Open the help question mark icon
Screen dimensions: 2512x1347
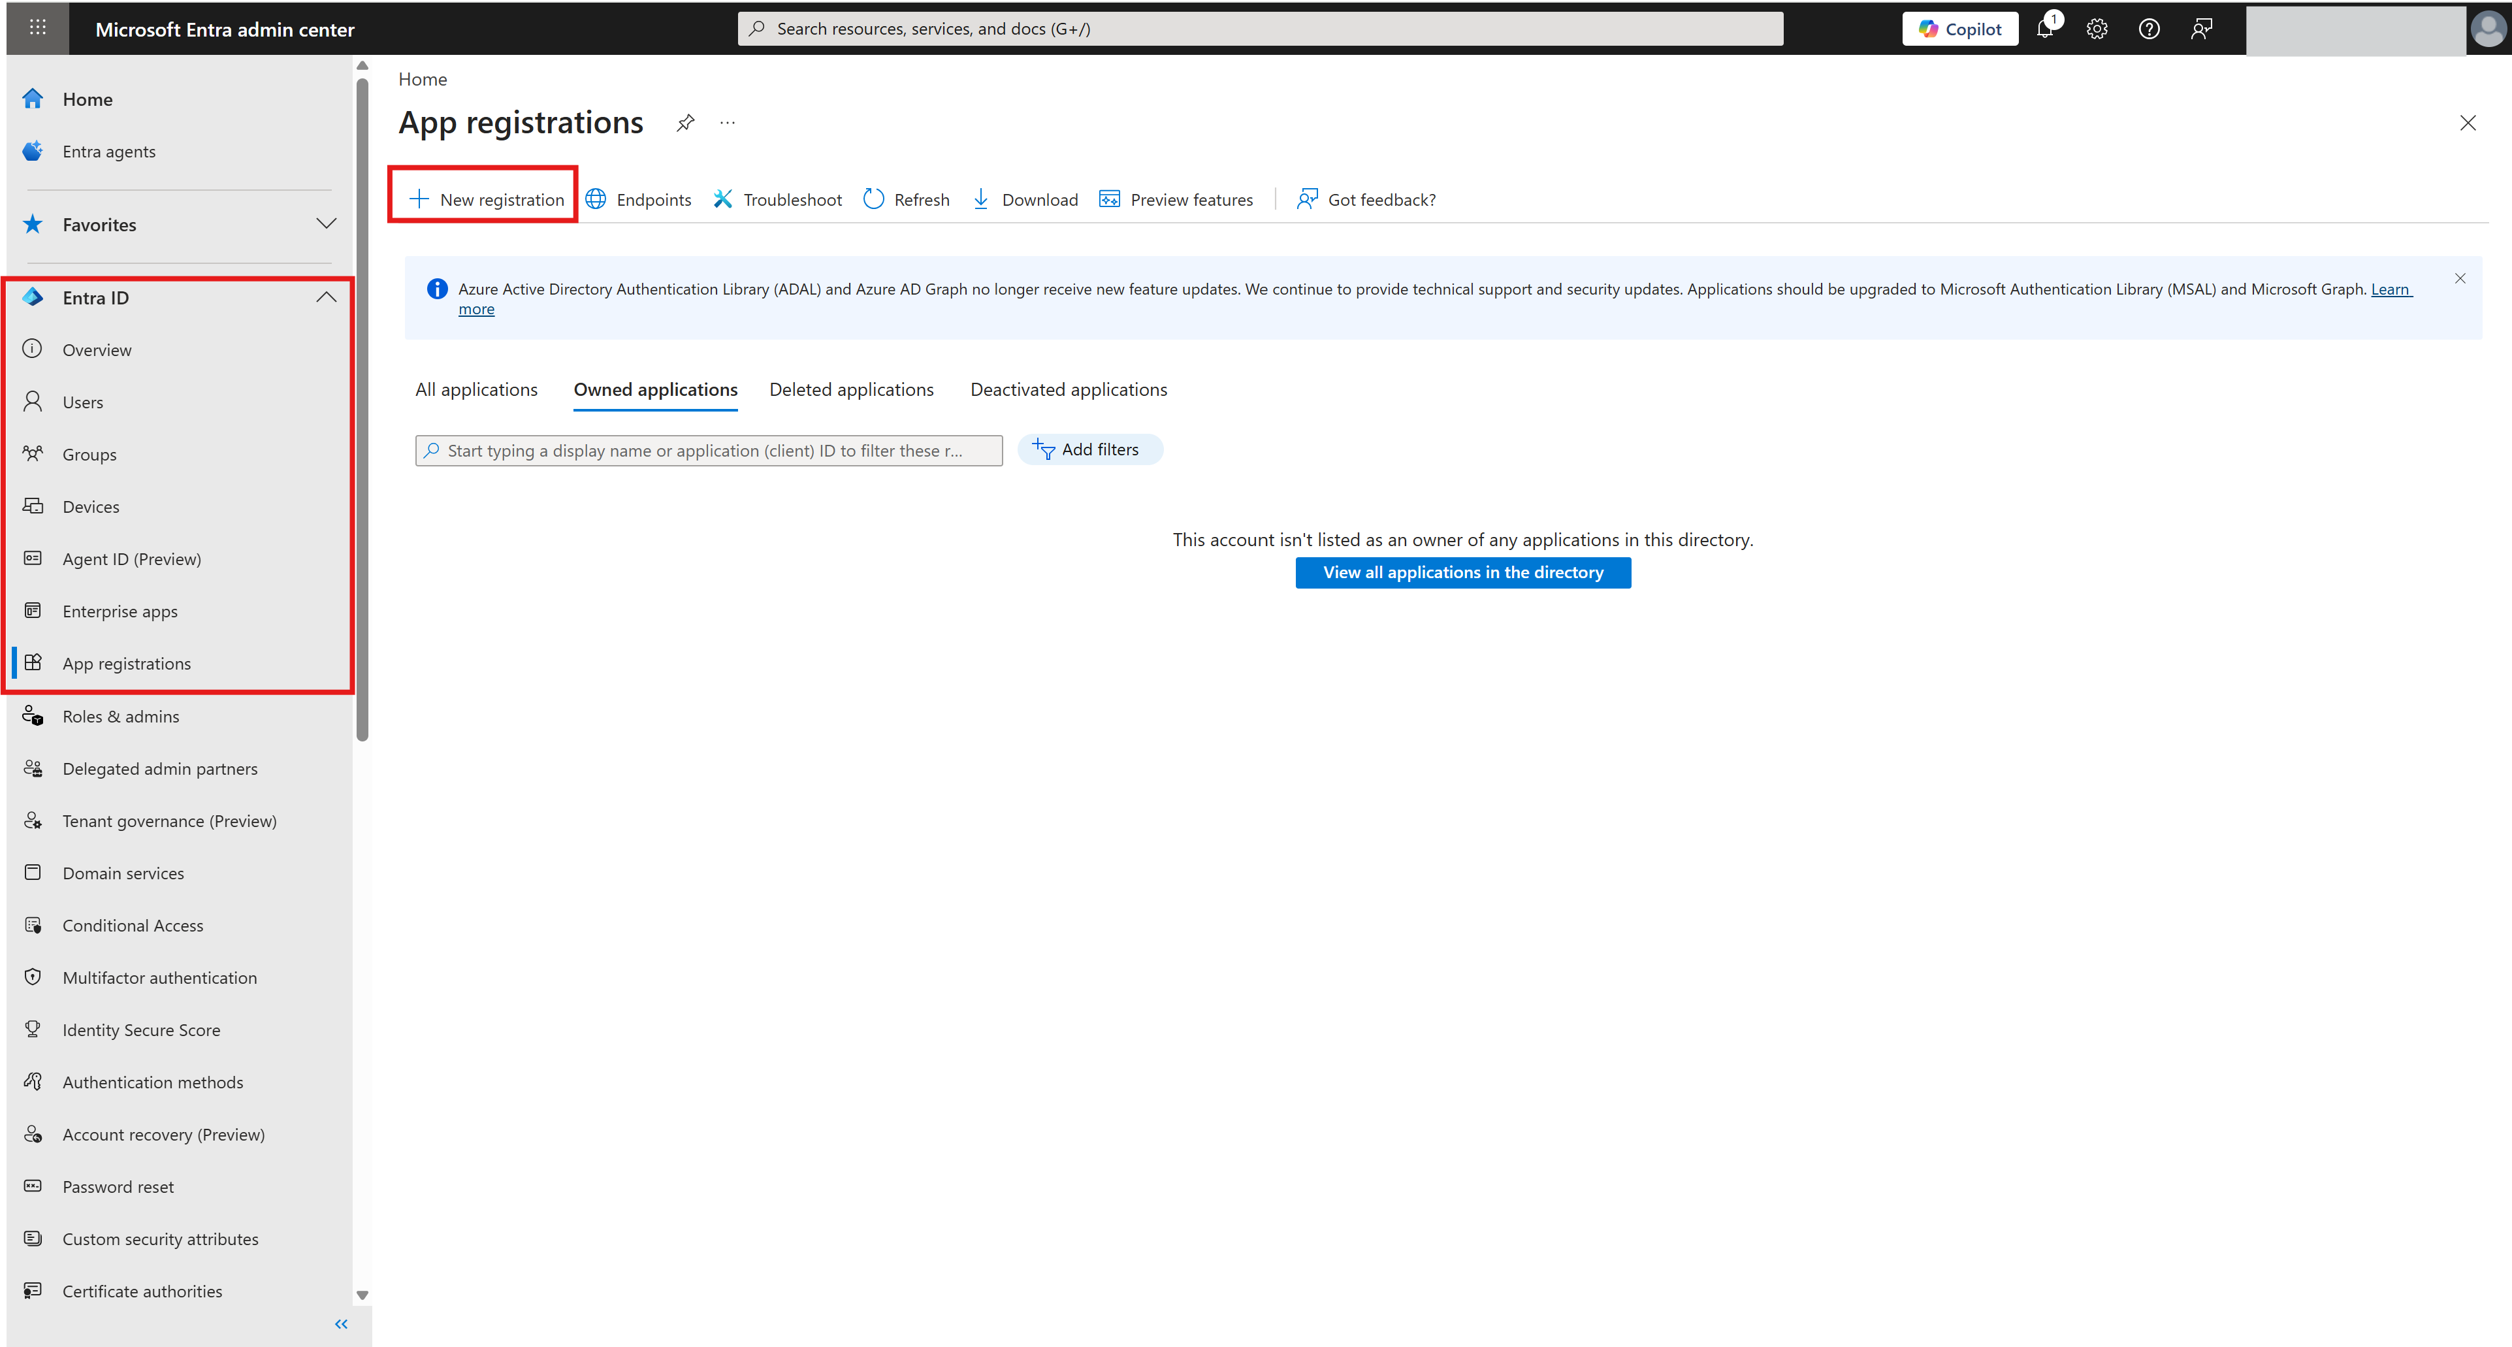tap(2150, 29)
